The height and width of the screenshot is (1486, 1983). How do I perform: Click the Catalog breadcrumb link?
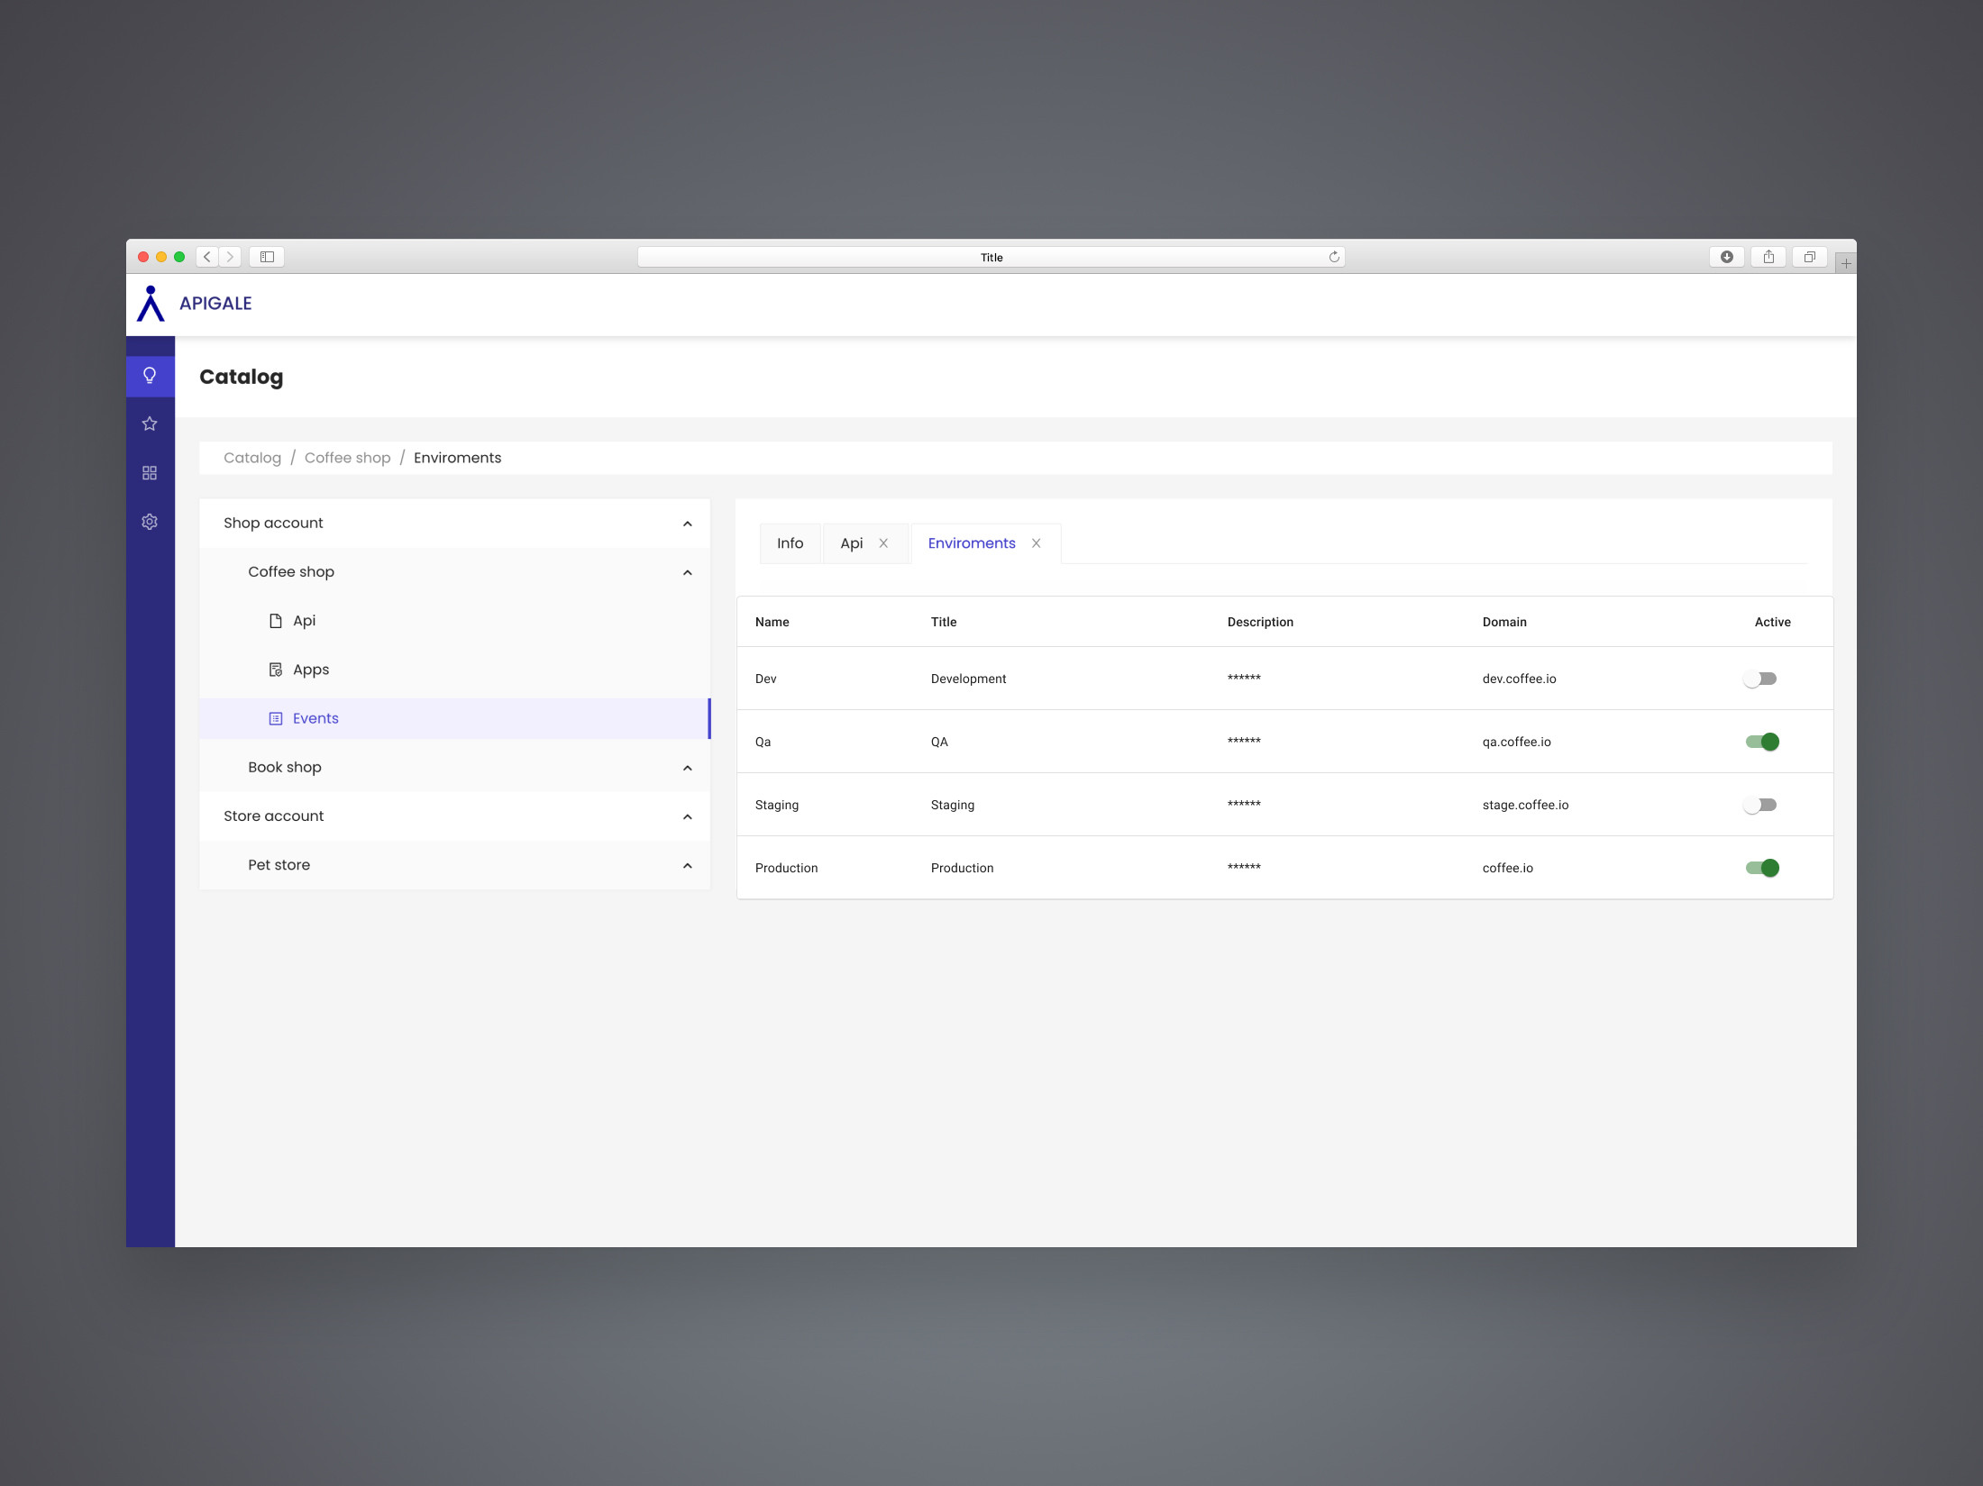pos(253,458)
